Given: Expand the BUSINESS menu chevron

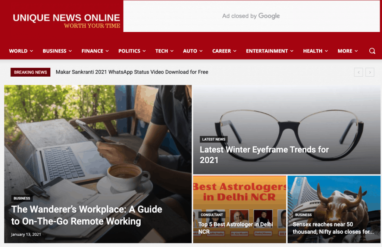Looking at the screenshot, I should coord(70,51).
